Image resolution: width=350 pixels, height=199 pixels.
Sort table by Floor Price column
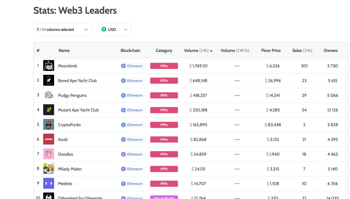click(x=271, y=50)
